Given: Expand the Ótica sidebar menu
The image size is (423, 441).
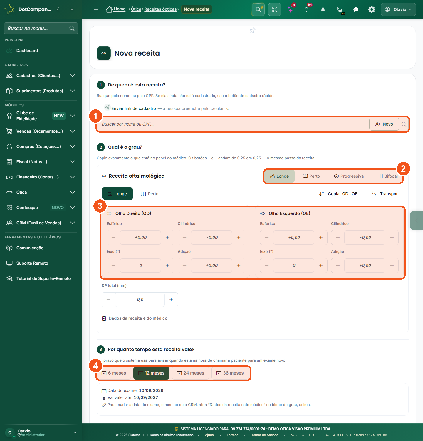Looking at the screenshot, I should click(x=41, y=192).
